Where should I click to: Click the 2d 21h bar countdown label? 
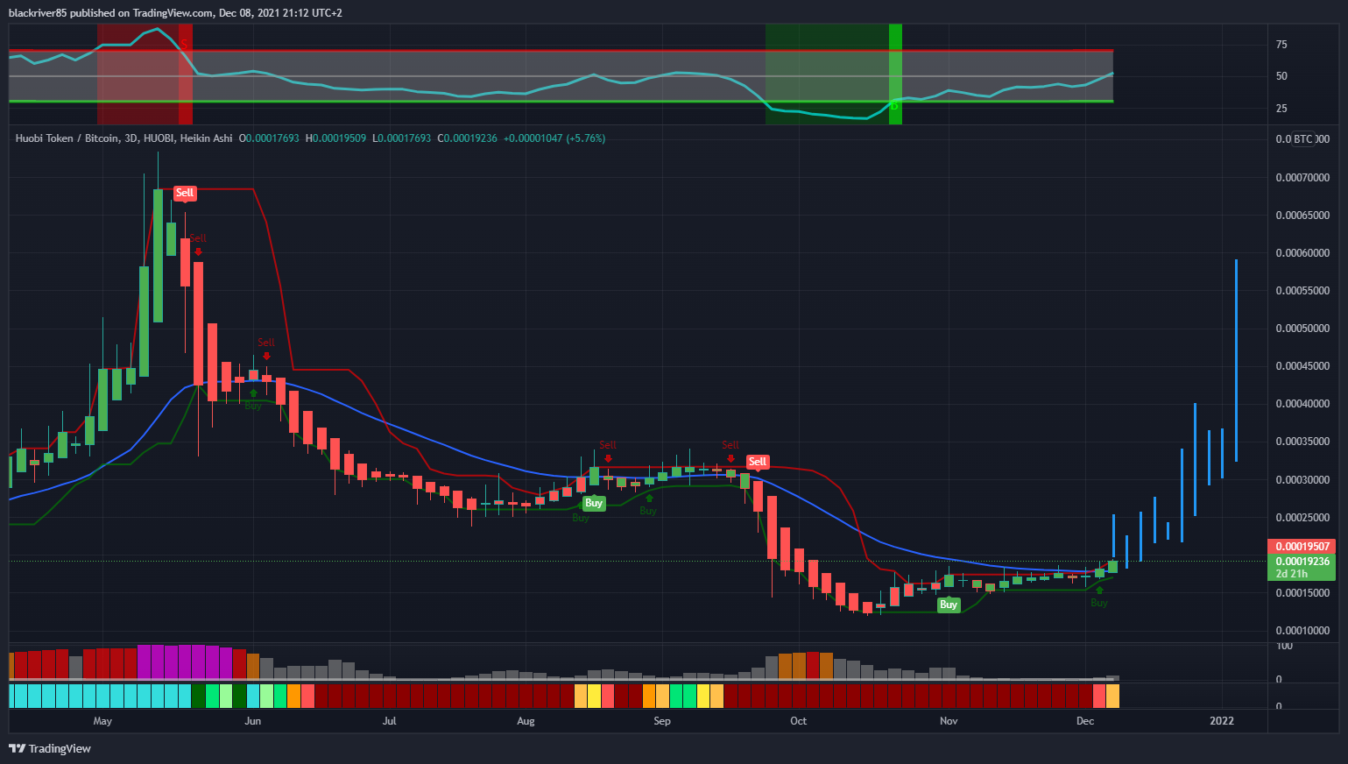tap(1292, 574)
